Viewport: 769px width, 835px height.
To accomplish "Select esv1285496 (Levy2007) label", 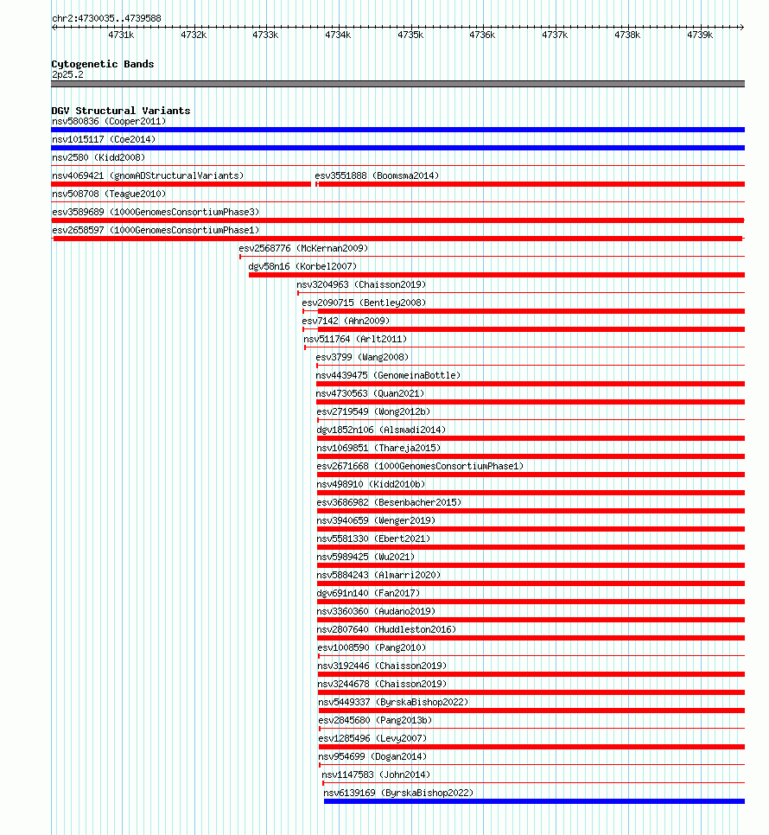I will pyautogui.click(x=373, y=738).
